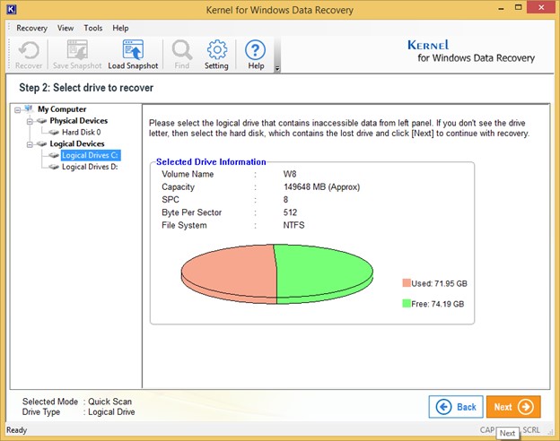The image size is (560, 441).
Task: Click Used: 71.95 GB legend text
Action: point(439,283)
